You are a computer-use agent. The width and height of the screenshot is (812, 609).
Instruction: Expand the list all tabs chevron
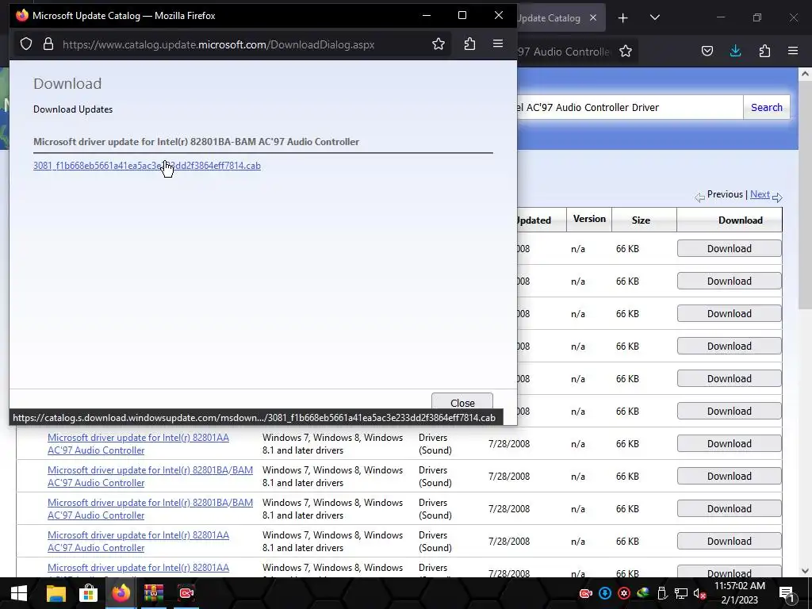pos(654,17)
